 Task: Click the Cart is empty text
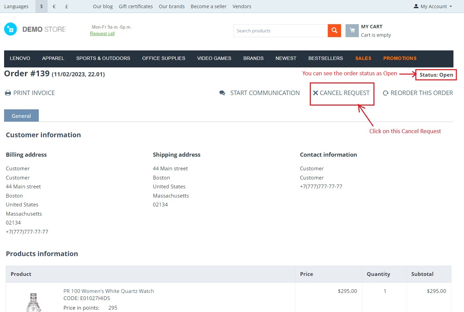tap(376, 35)
